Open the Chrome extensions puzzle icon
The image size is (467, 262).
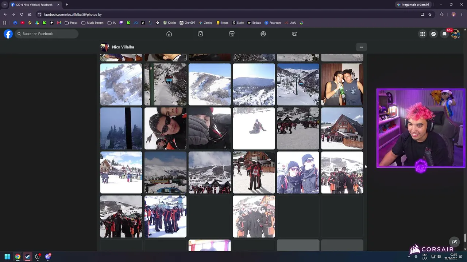tap(441, 15)
